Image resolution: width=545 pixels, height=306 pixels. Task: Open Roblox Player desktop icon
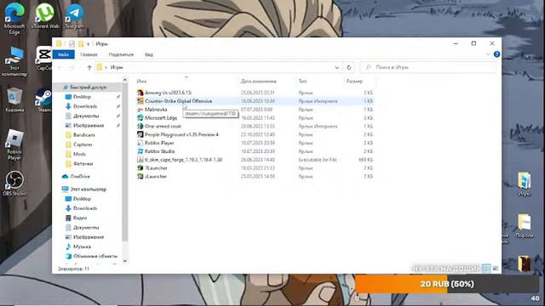[x=14, y=145]
